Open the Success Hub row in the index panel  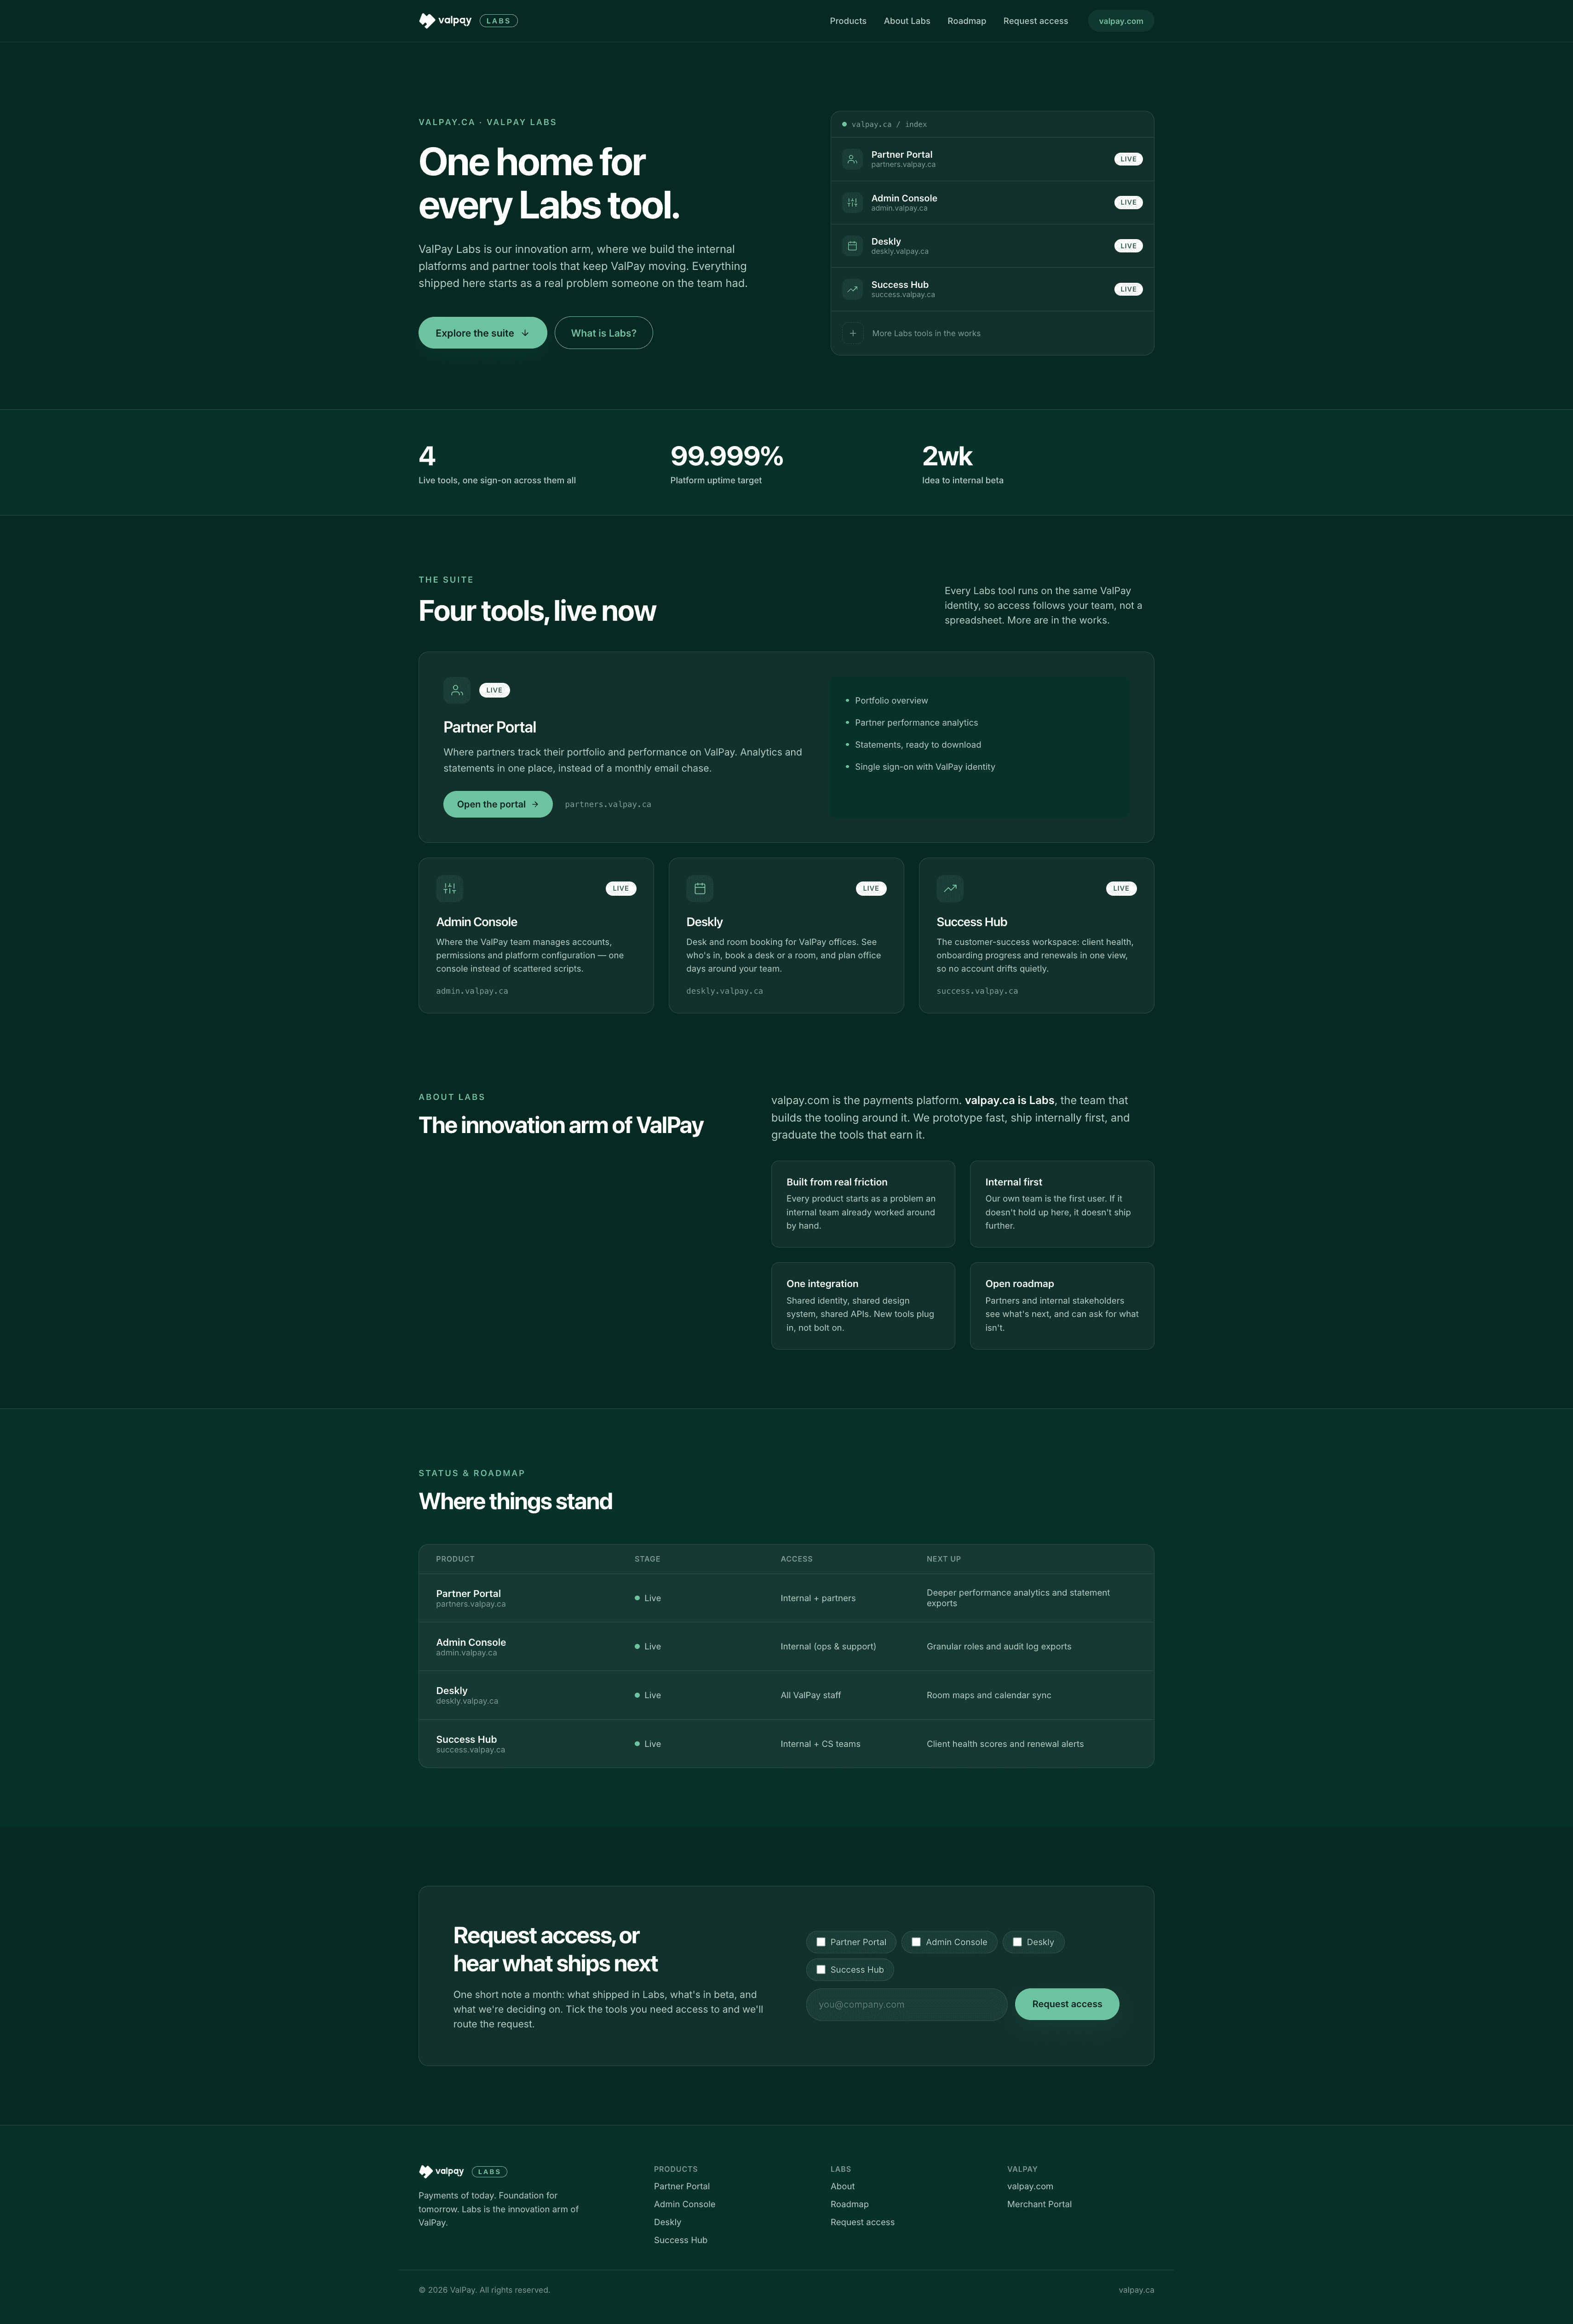[x=992, y=289]
